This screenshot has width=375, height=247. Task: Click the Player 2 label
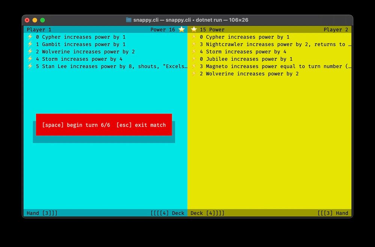(x=336, y=29)
